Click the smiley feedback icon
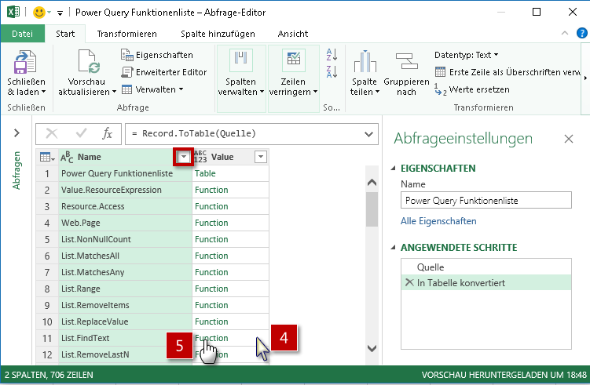Image resolution: width=590 pixels, height=385 pixels. click(x=38, y=13)
